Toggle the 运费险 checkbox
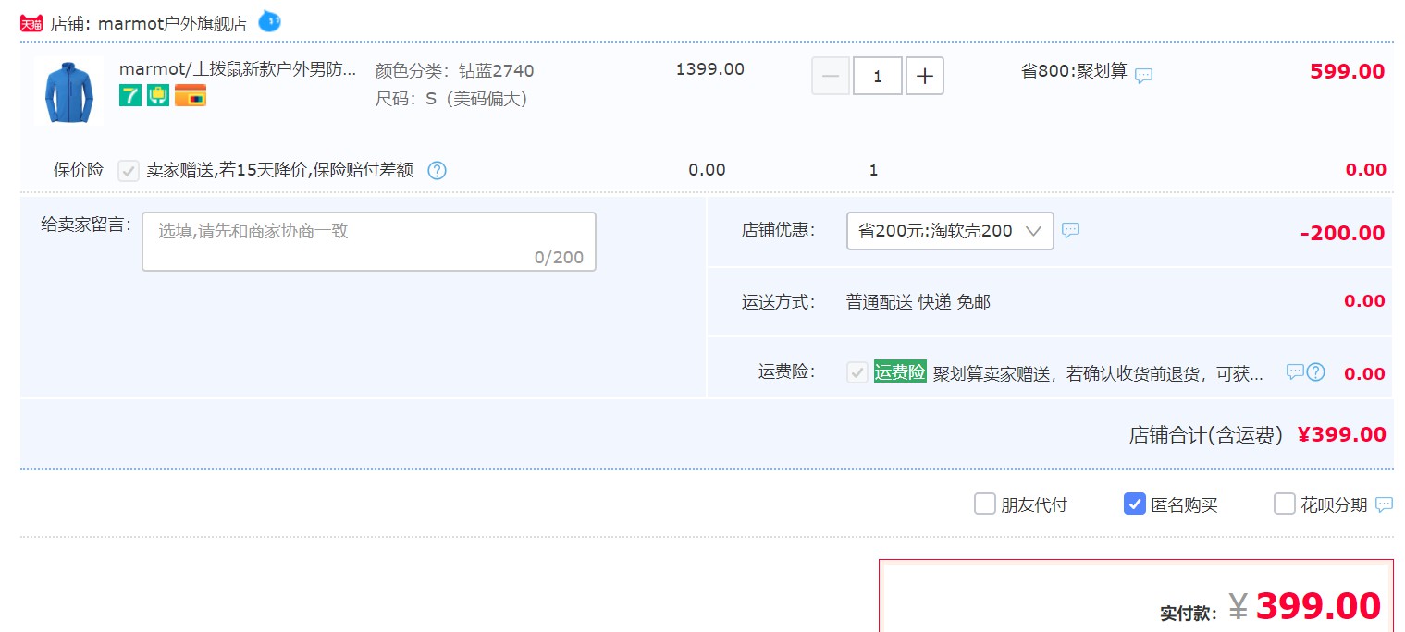Image resolution: width=1405 pixels, height=632 pixels. tap(857, 372)
